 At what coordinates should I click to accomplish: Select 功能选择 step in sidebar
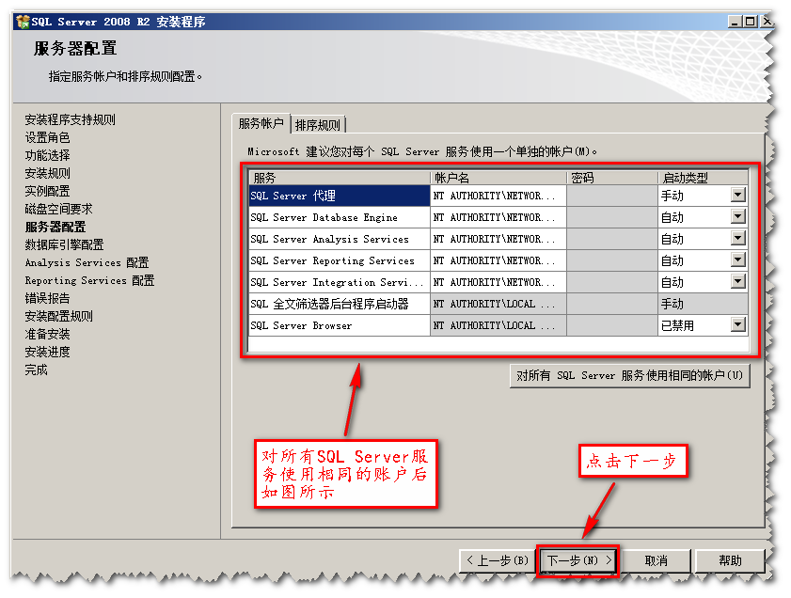[x=47, y=155]
